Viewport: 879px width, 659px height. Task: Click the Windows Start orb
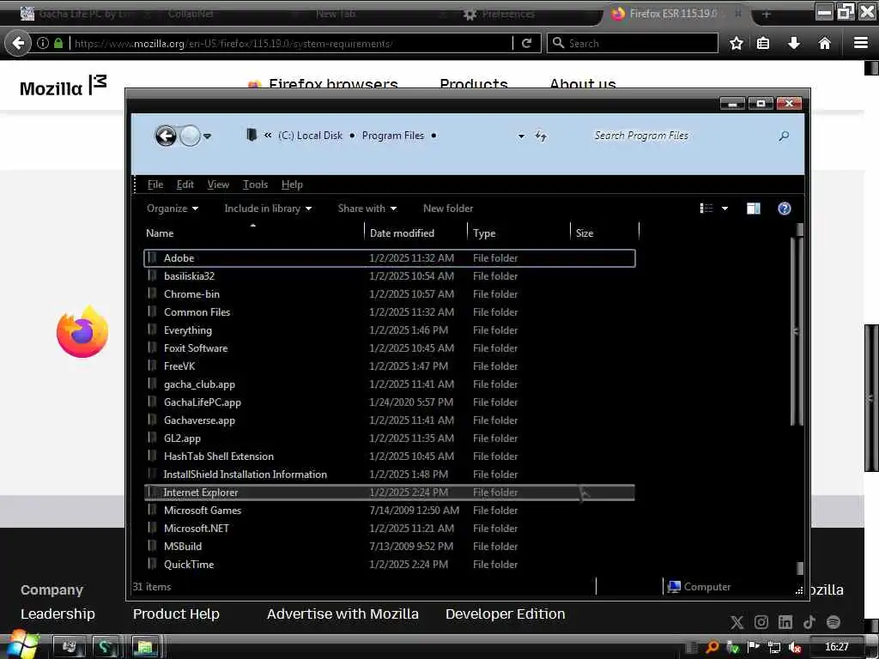(x=22, y=645)
